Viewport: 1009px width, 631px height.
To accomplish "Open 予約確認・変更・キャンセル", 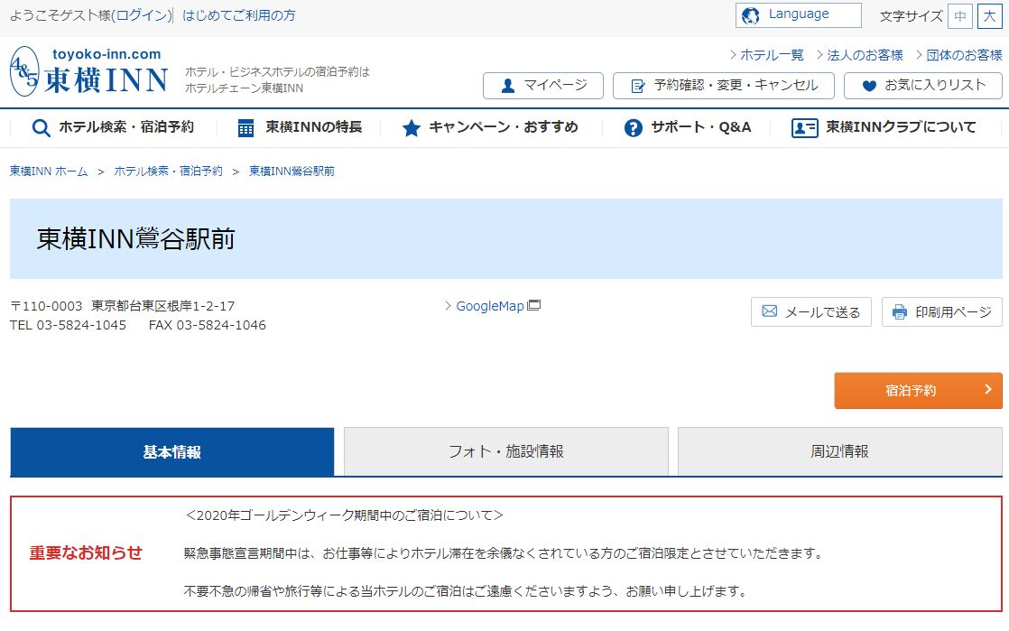I will [x=723, y=86].
